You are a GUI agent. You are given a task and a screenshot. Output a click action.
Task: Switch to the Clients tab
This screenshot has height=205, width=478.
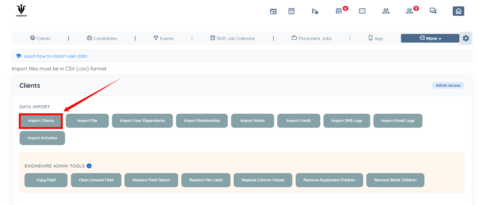pos(40,38)
